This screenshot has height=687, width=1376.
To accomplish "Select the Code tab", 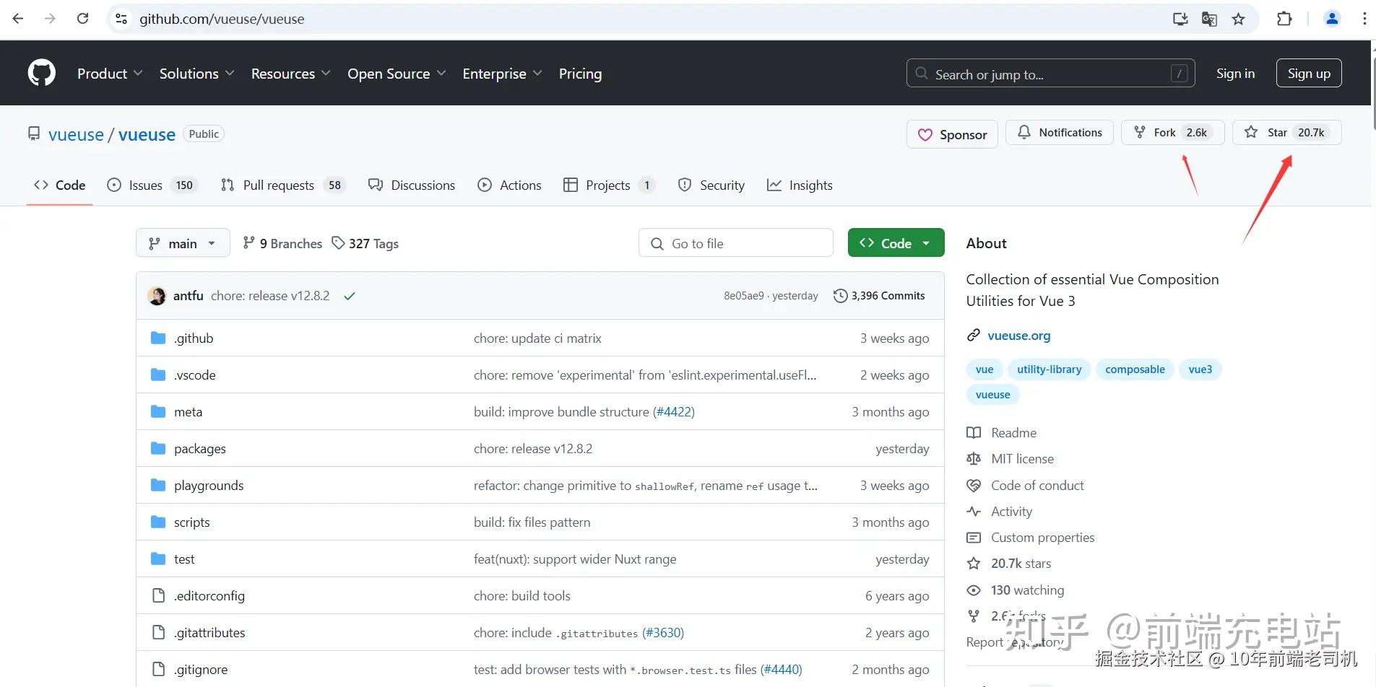I will (x=59, y=185).
